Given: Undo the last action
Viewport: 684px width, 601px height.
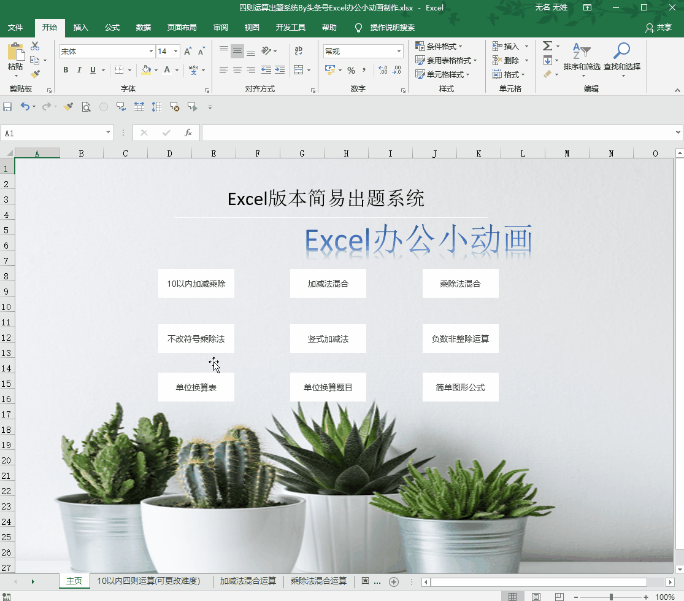Looking at the screenshot, I should (25, 106).
